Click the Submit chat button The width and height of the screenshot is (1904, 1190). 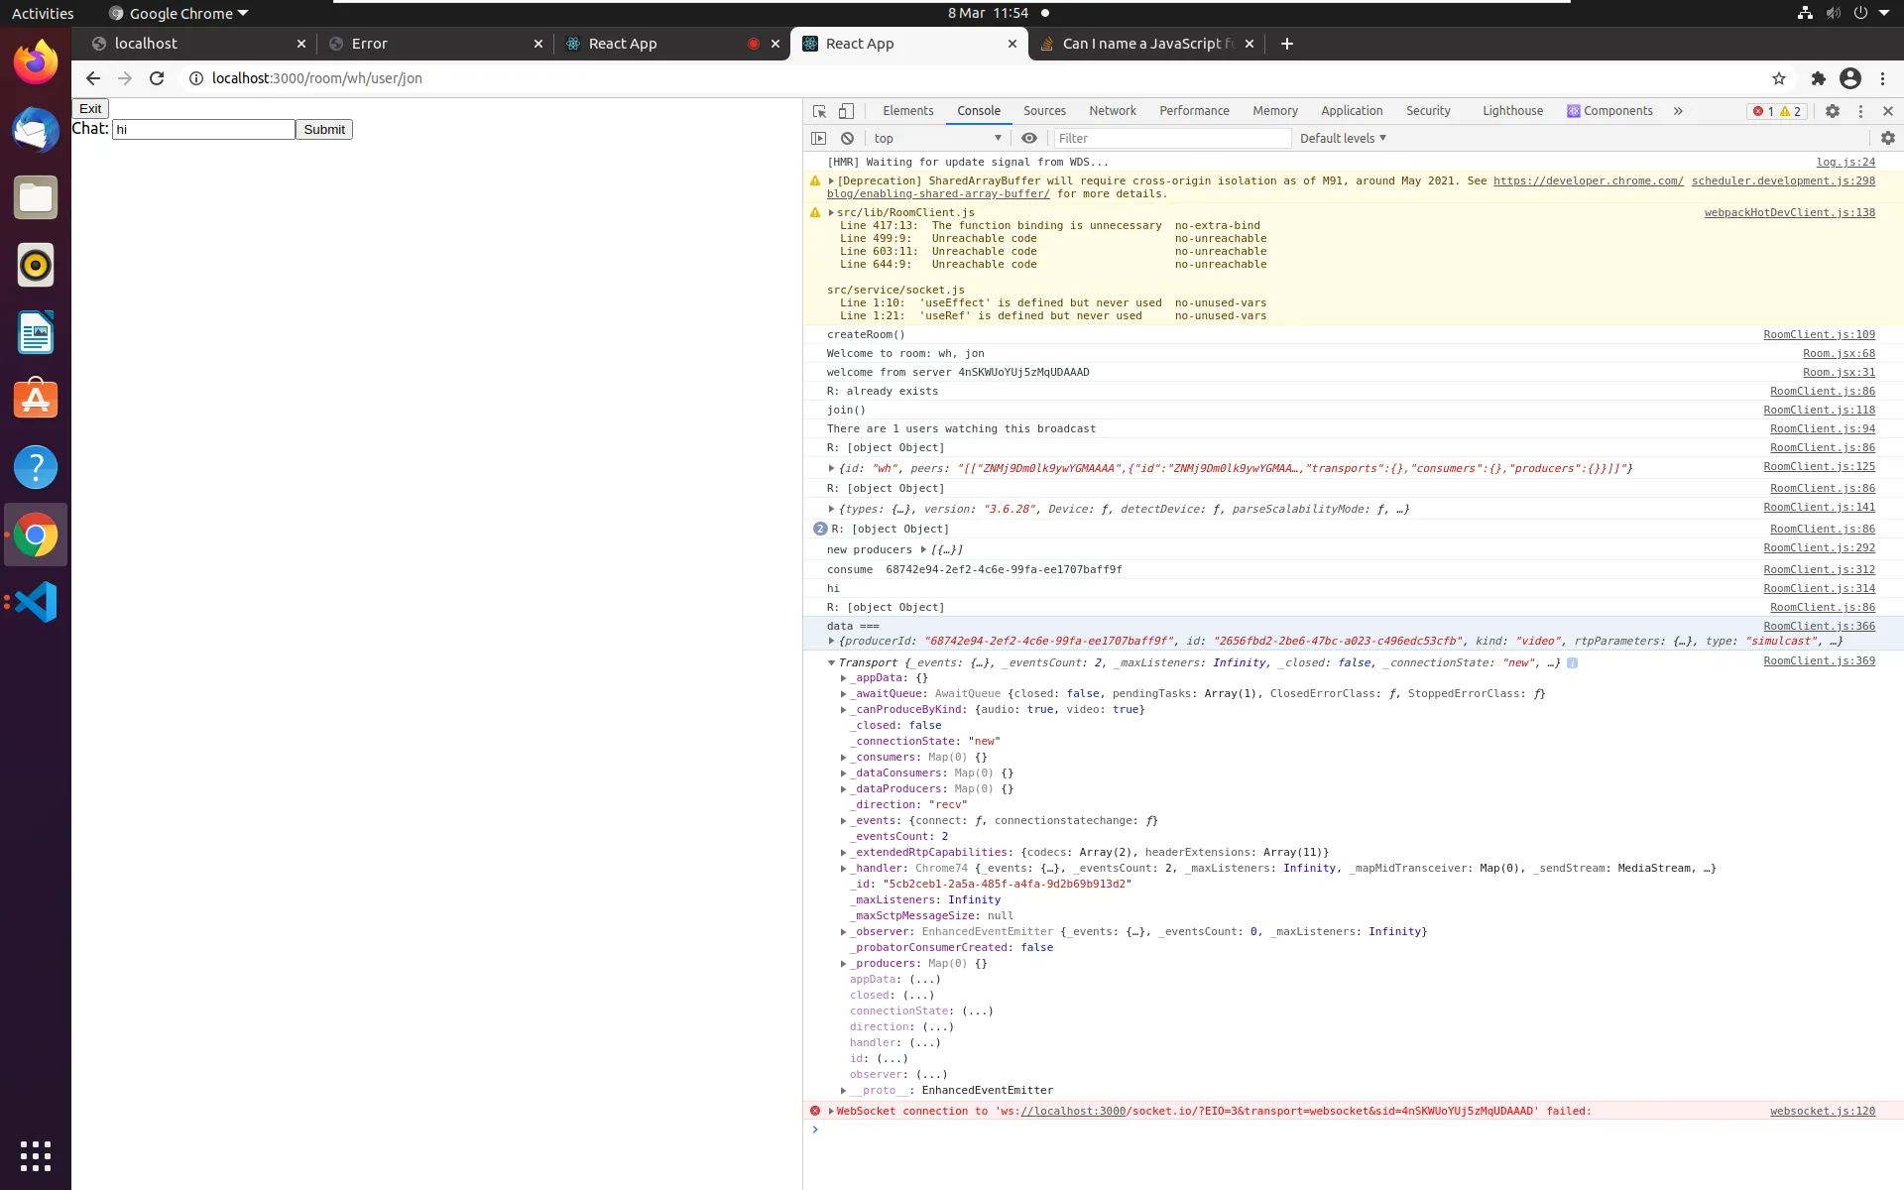pos(323,130)
